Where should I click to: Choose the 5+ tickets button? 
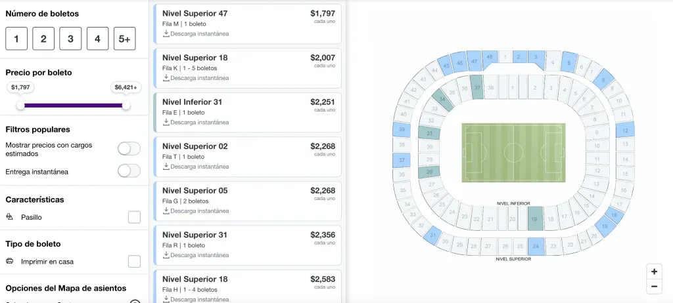pyautogui.click(x=124, y=39)
